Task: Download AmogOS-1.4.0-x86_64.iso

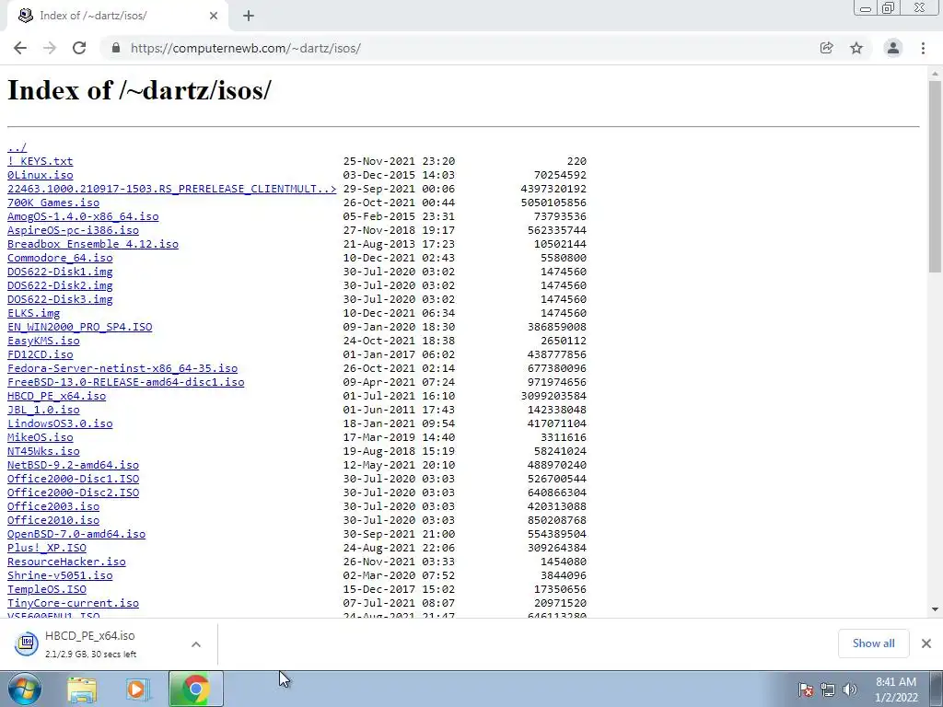Action: (83, 216)
